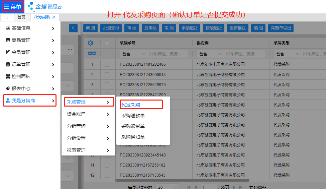Click the 基础信息 gear icon
This screenshot has height=189, width=326.
8,28
